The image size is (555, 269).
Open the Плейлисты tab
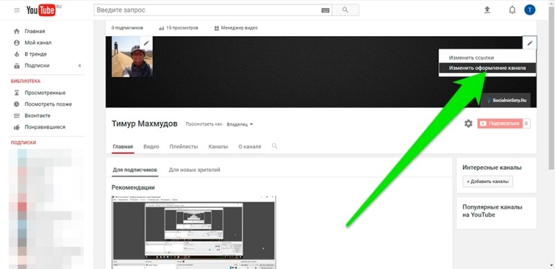(183, 146)
